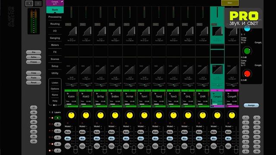Select layer A button
Screen dimensions: 276x155
click(x=57, y=118)
